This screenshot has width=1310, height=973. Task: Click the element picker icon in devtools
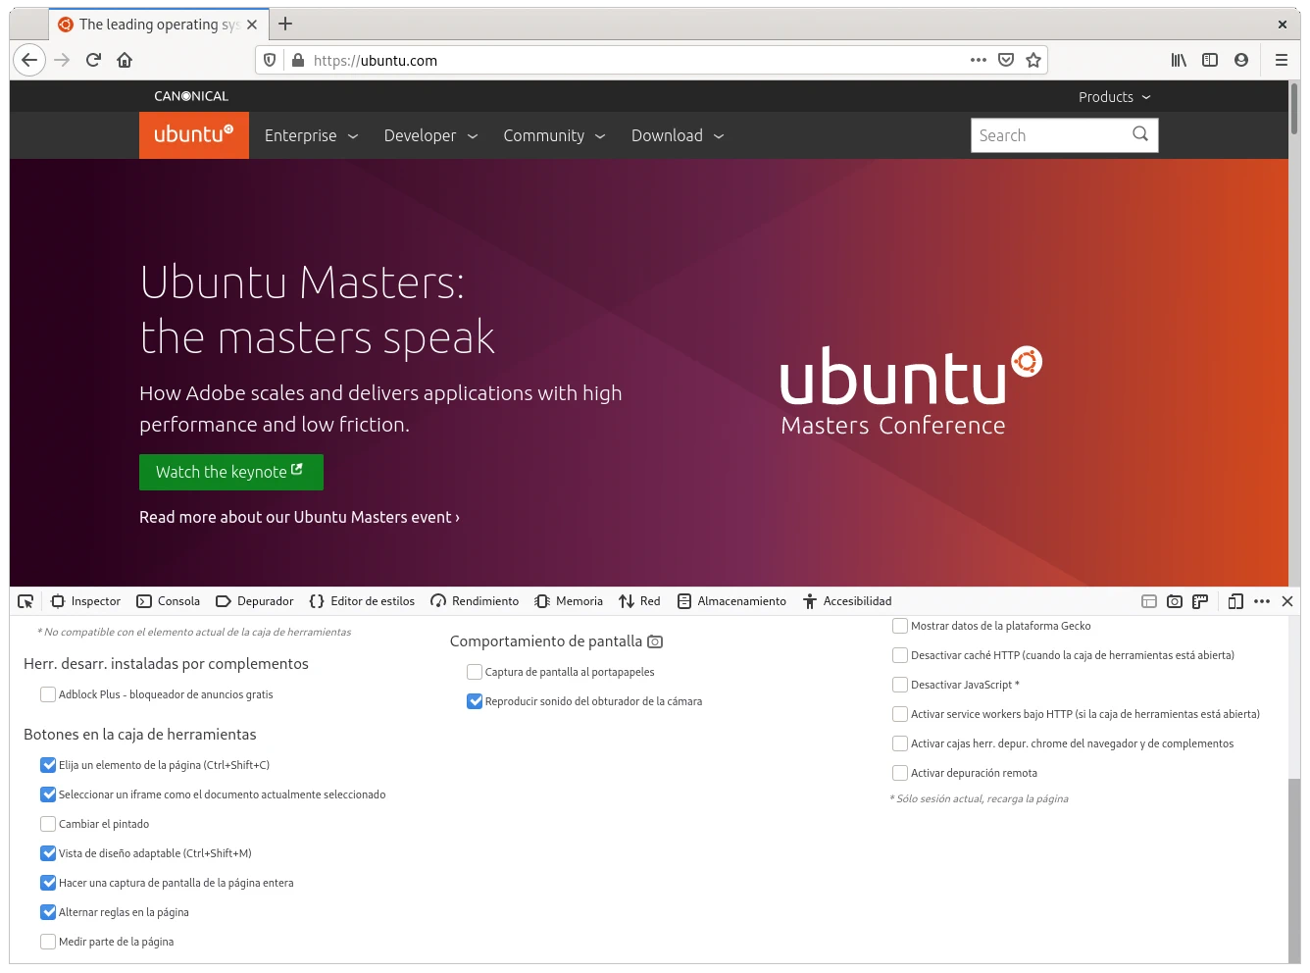point(25,601)
